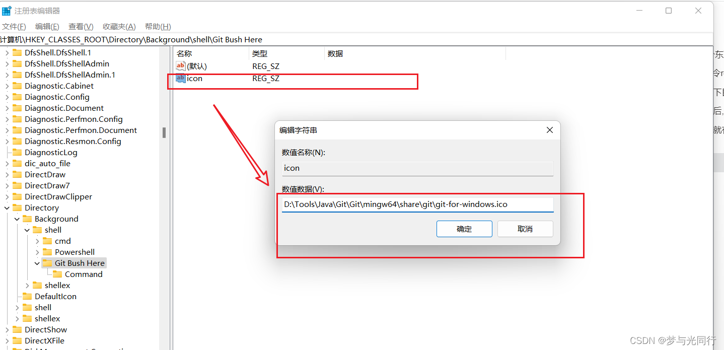Click REG_SZ type of icon row
Screen dimensions: 724x350
pos(266,79)
